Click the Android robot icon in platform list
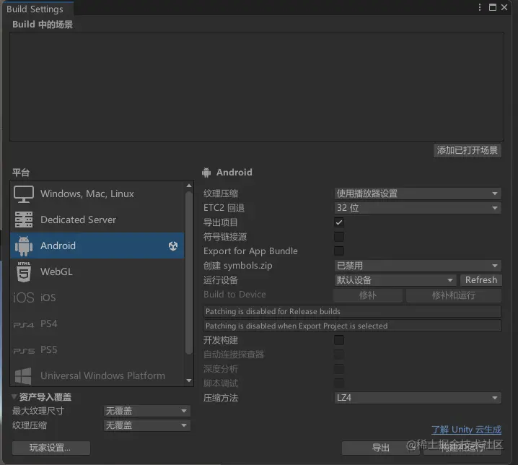 point(24,245)
